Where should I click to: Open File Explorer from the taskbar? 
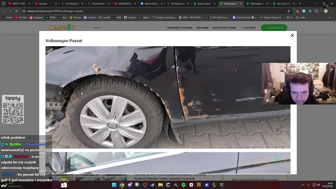pos(160,185)
